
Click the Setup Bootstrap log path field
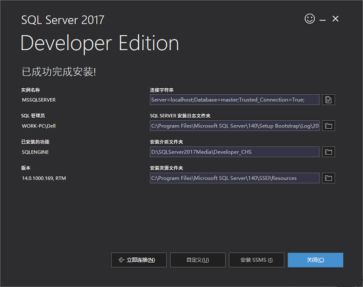click(x=235, y=126)
